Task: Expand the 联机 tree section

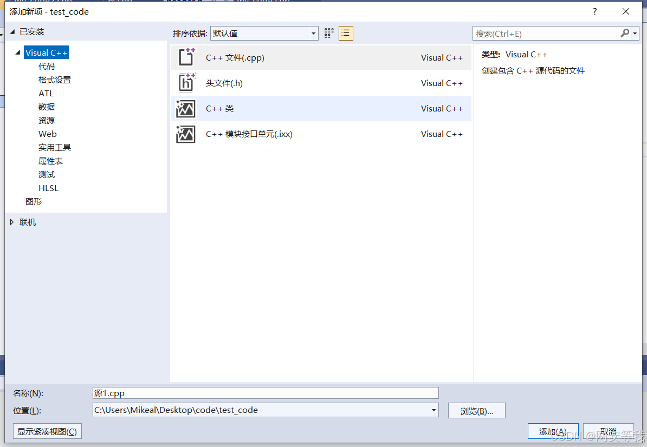Action: [12, 222]
